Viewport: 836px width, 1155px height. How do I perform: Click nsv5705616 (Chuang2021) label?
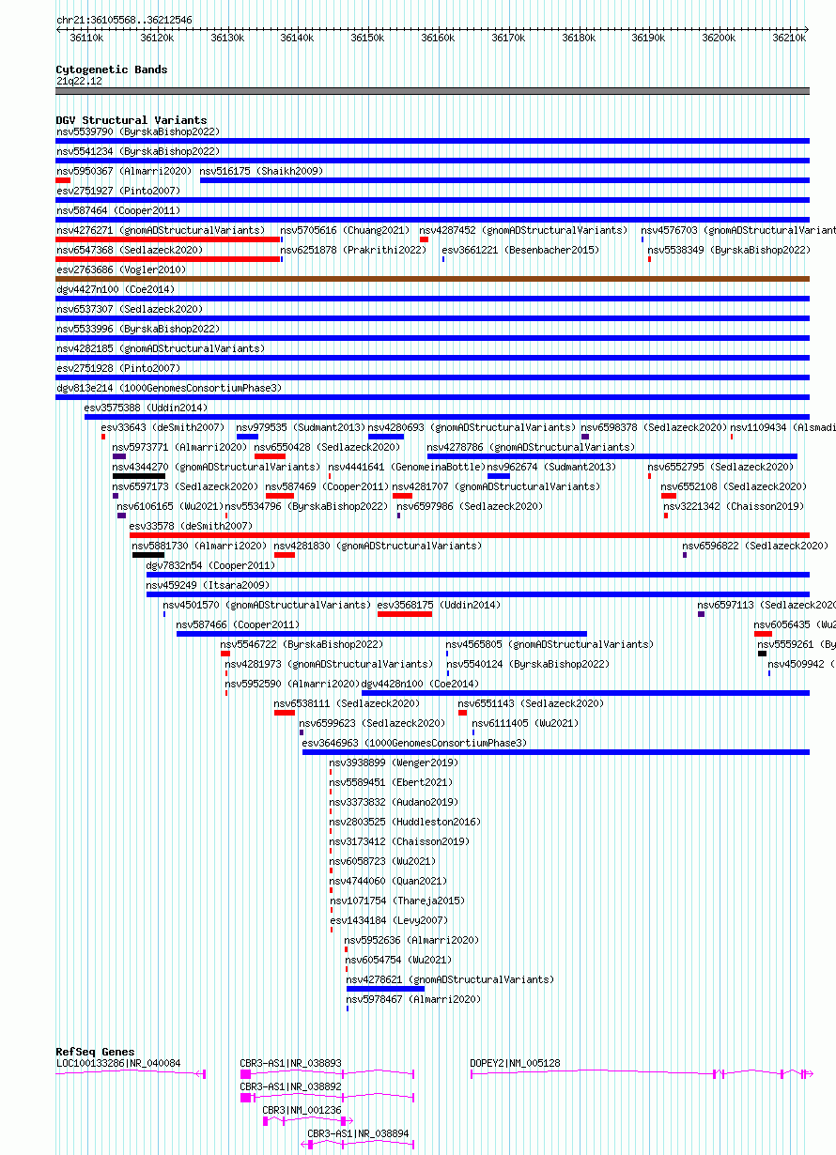point(346,230)
